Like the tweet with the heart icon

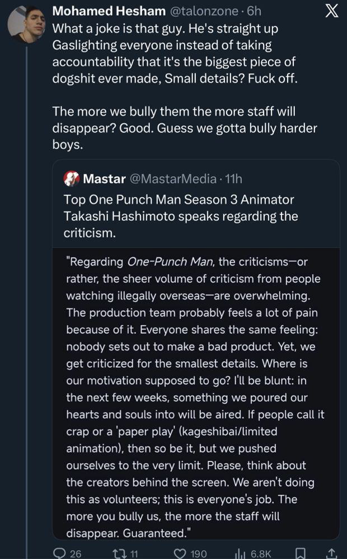179,553
